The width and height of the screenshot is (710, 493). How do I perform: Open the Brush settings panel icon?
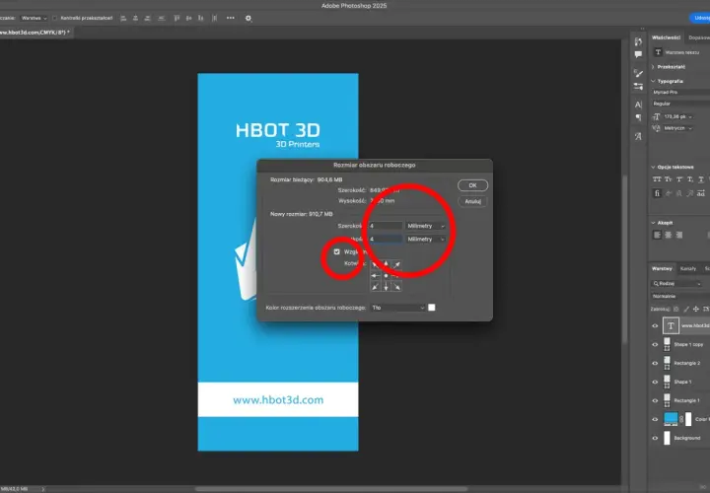coord(638,73)
